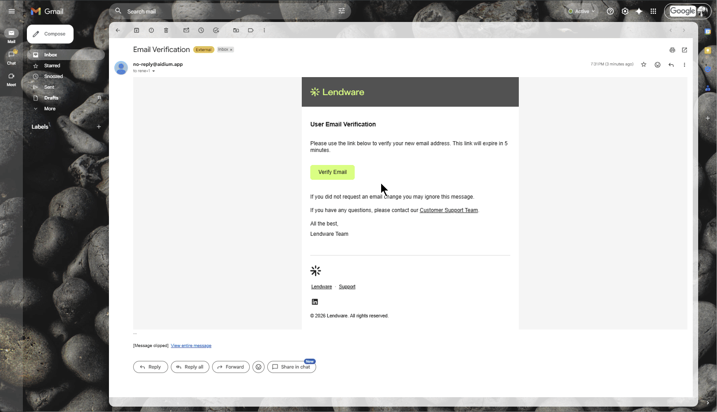Open Gmail support help icon
This screenshot has width=717, height=412.
pyautogui.click(x=610, y=11)
